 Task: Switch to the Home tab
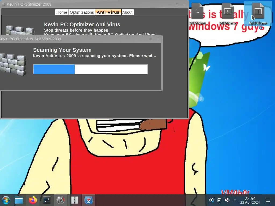point(62,12)
